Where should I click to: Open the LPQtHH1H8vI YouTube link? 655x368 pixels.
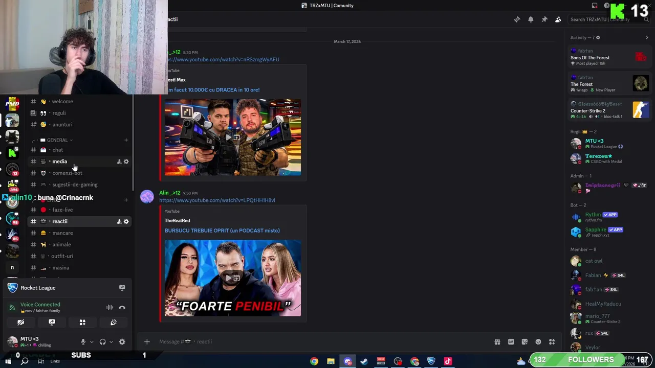217,200
